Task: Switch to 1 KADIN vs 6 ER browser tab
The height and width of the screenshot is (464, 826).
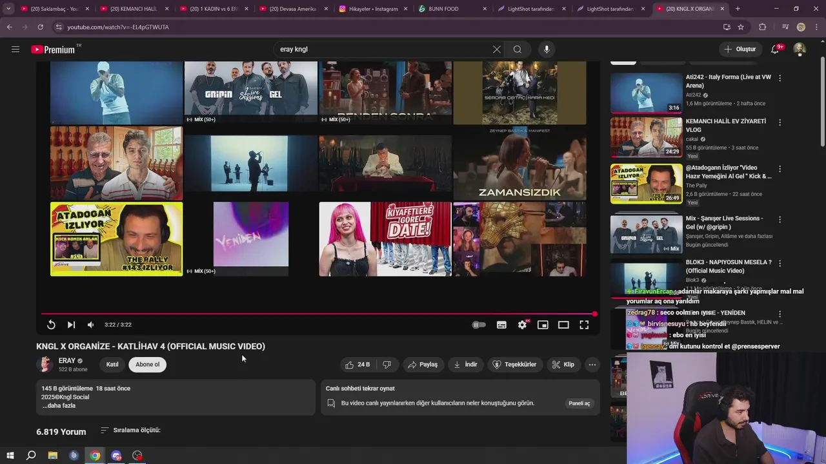Action: [214, 9]
